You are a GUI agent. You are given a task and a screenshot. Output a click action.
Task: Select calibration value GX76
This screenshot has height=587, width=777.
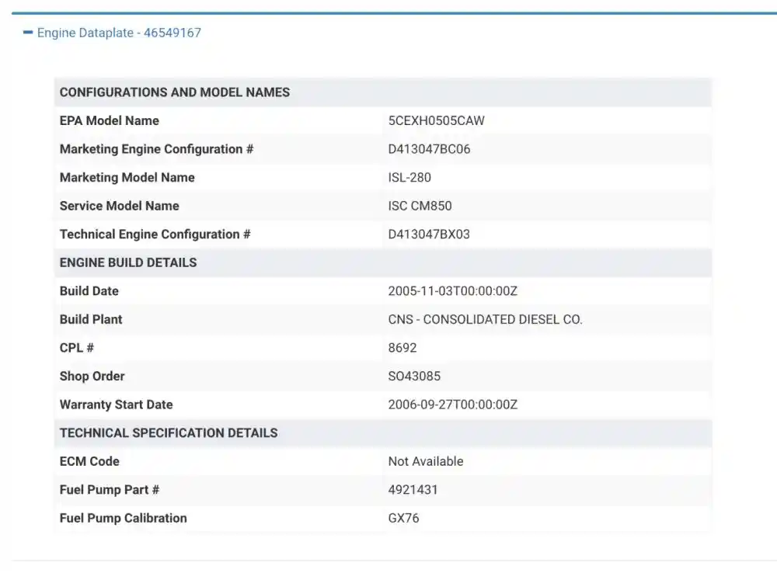[x=403, y=518]
